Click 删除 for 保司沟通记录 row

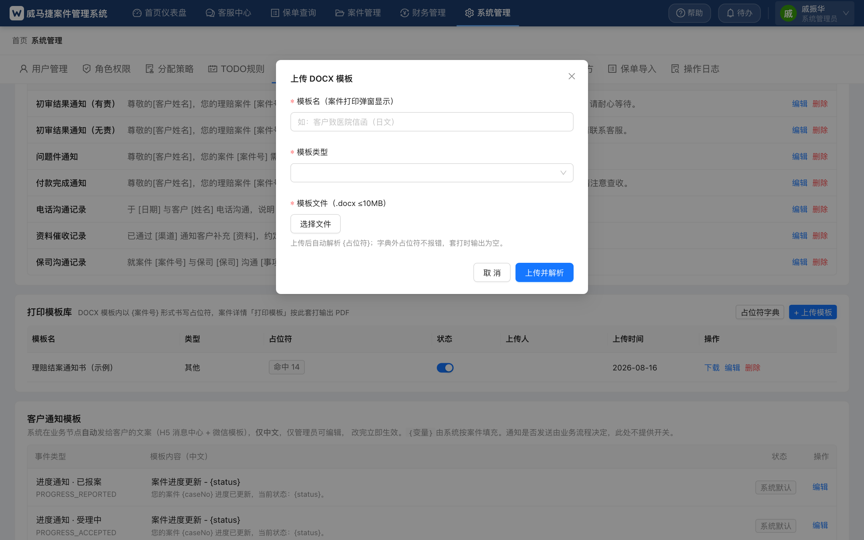[x=820, y=262]
